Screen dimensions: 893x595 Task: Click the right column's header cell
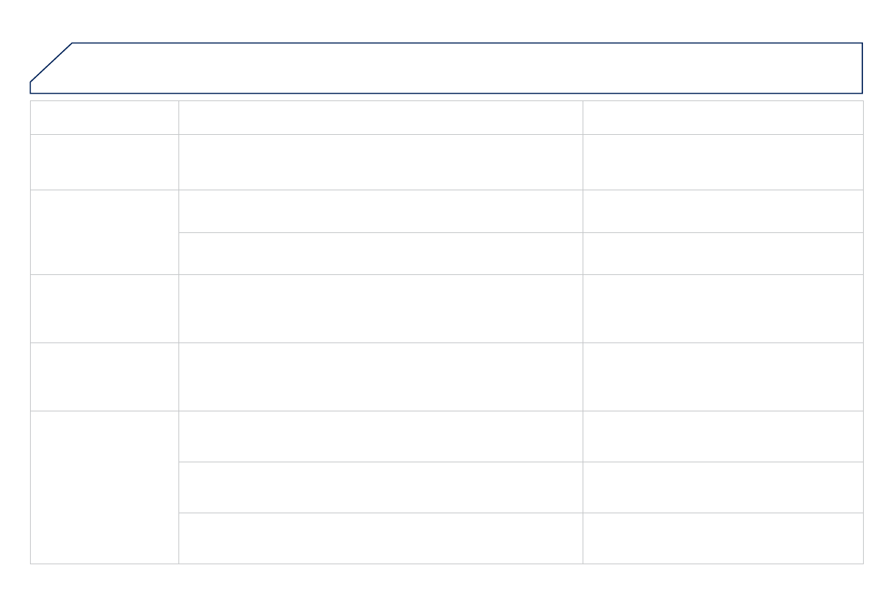722,118
